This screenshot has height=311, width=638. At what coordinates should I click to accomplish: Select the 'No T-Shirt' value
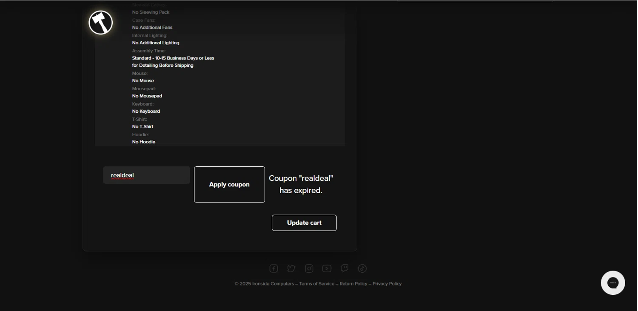142,127
